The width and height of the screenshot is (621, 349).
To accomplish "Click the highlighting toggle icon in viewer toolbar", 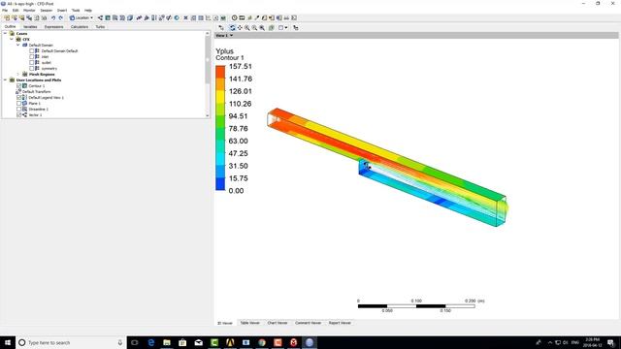I will 272,28.
